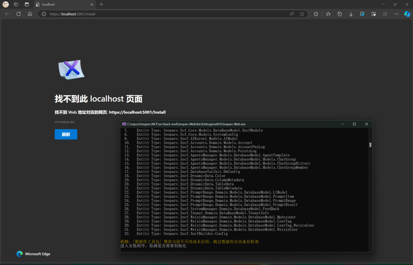Click console line 22 LlModel entity
The height and width of the screenshot is (265, 413).
click(x=206, y=192)
